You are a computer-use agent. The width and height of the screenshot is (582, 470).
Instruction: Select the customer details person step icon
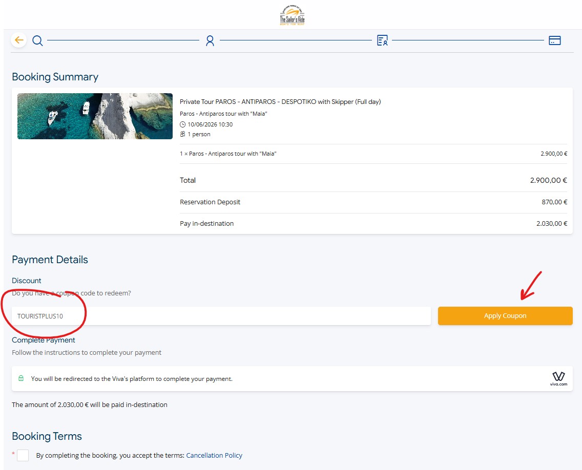(210, 40)
